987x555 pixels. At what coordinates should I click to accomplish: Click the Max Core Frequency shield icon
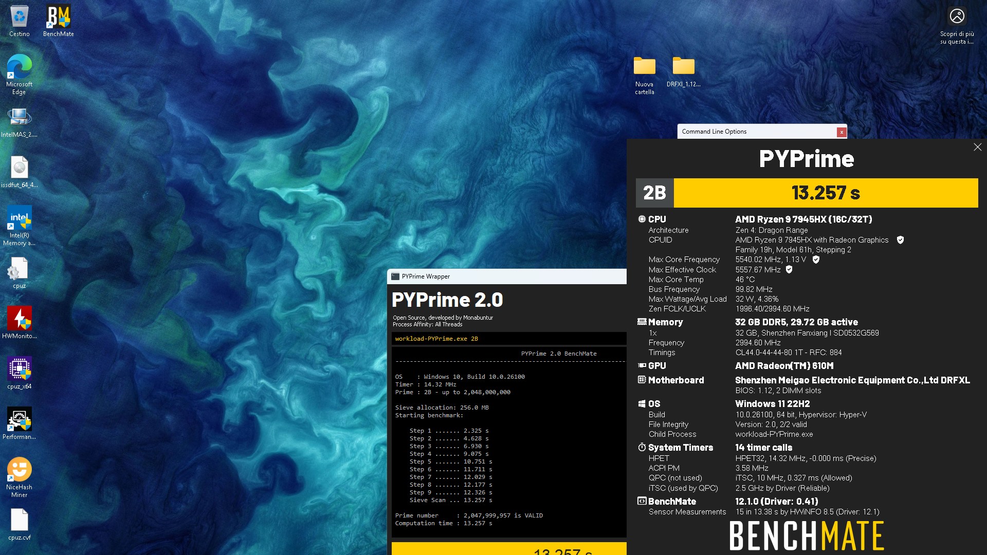pos(816,260)
